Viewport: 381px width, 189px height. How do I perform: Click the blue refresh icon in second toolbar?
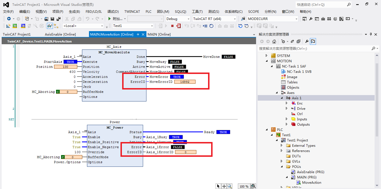tap(240, 26)
